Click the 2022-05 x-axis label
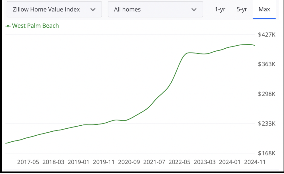 click(x=179, y=162)
